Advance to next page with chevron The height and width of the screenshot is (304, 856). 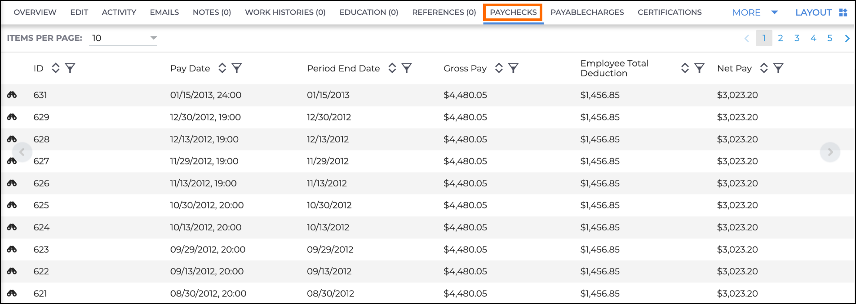pyautogui.click(x=847, y=38)
